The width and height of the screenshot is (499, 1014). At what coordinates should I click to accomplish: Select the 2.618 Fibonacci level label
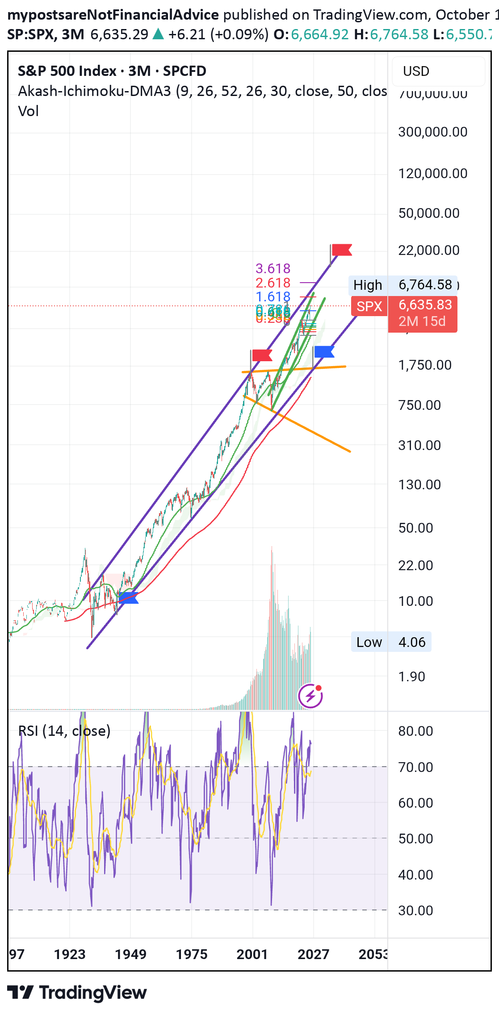click(x=273, y=283)
